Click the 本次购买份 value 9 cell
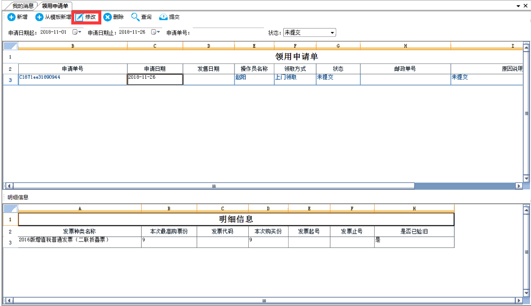The image size is (531, 306). (268, 242)
